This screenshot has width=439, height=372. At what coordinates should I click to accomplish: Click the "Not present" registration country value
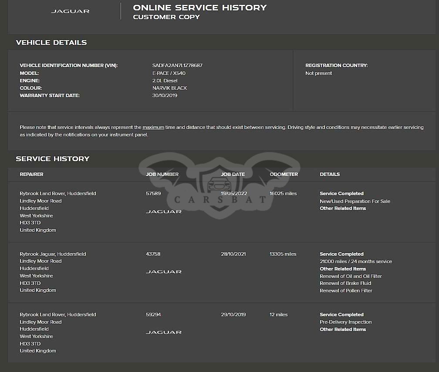(x=318, y=74)
